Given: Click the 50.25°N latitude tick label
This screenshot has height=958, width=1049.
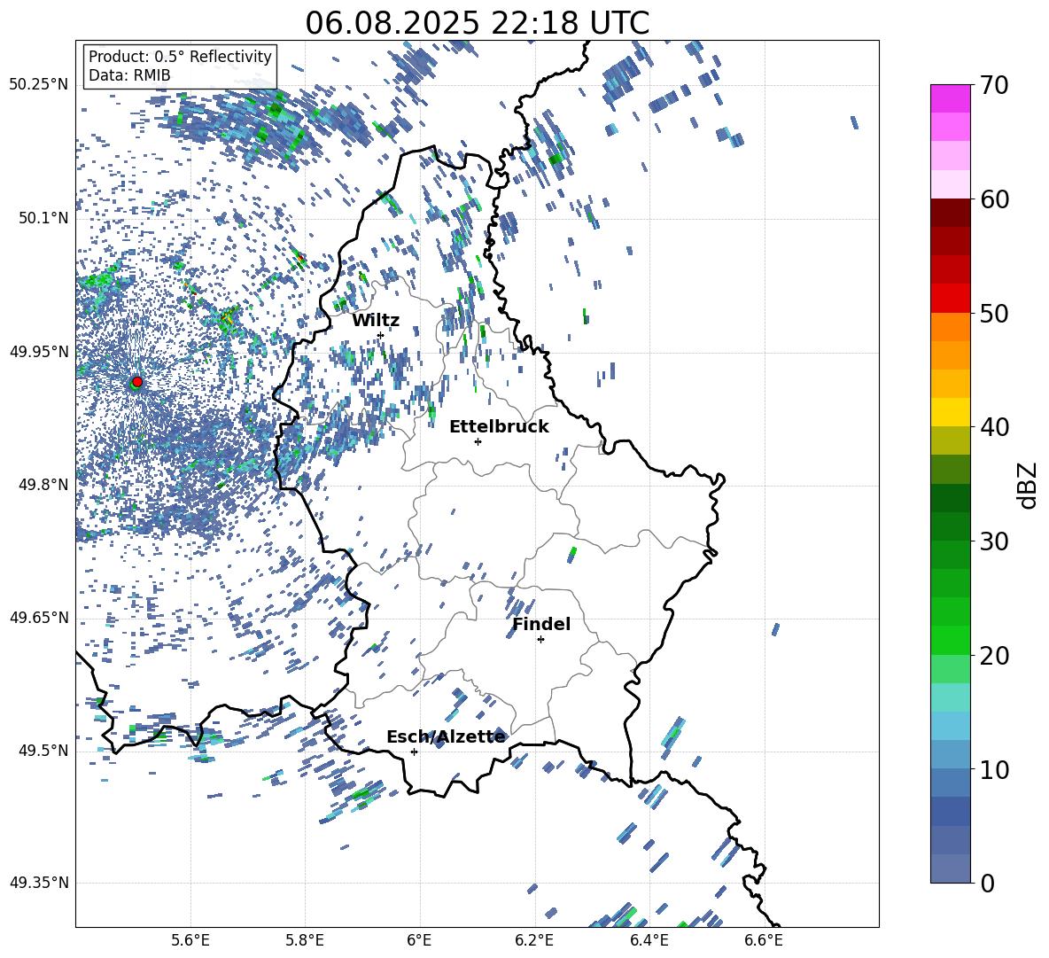Looking at the screenshot, I should pos(39,85).
